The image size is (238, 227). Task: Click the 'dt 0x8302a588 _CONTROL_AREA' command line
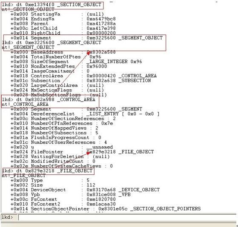click(x=49, y=99)
